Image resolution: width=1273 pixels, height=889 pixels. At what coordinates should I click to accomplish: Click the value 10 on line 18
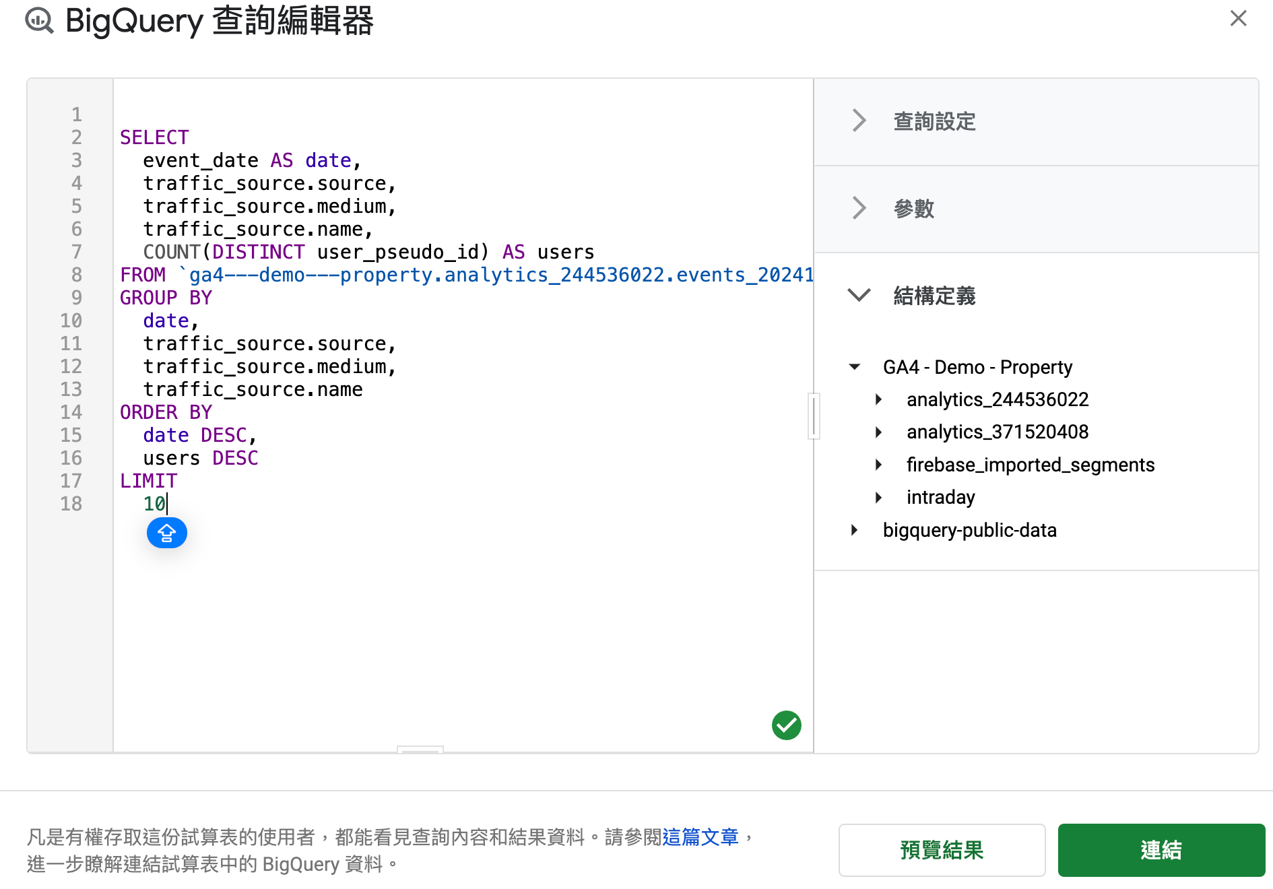click(154, 504)
